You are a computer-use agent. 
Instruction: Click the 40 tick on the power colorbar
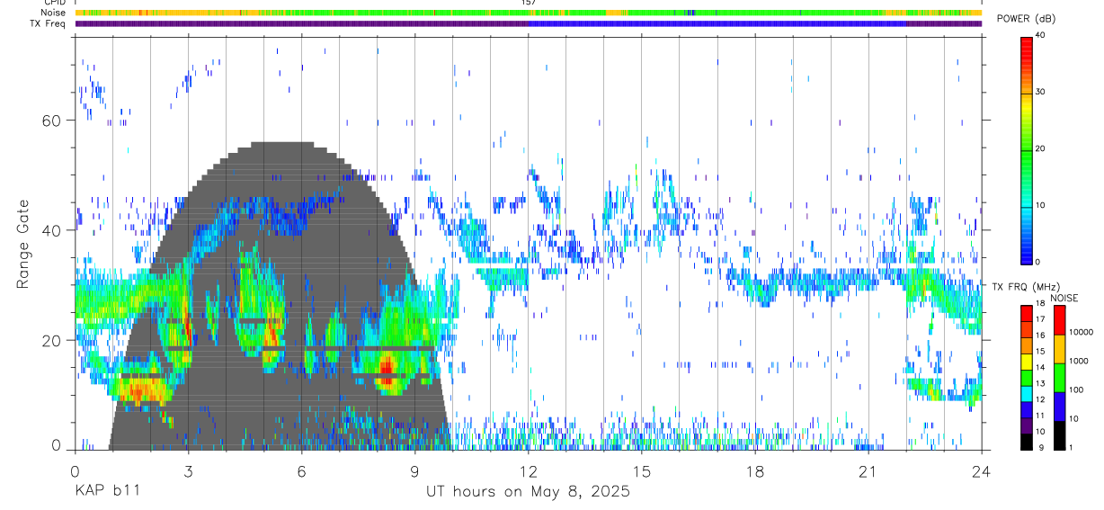(x=1040, y=36)
